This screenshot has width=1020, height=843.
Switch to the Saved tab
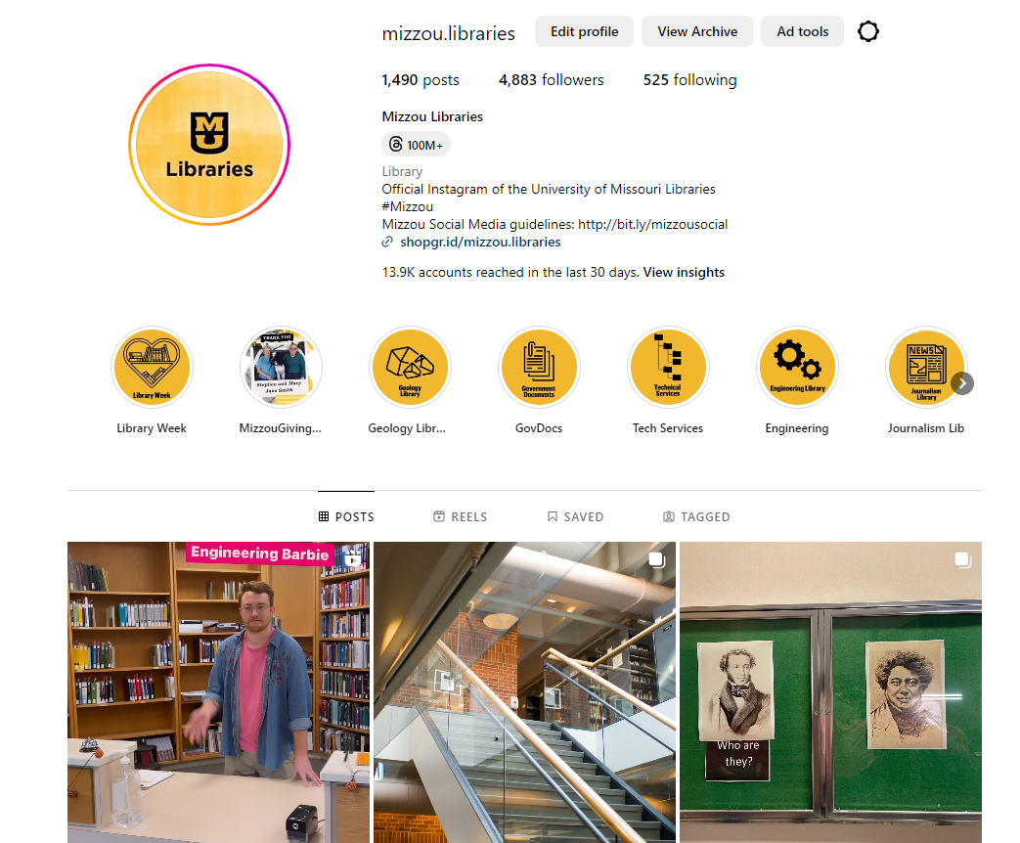click(x=575, y=516)
